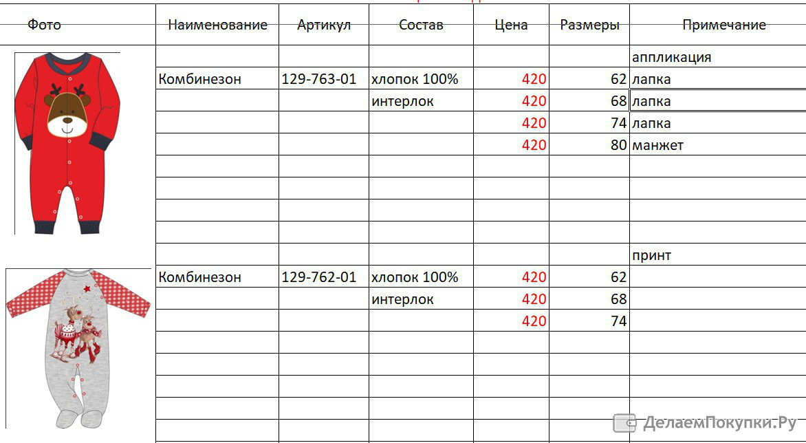This screenshot has height=443, width=806.
Task: Click size 80 cell
Action: click(x=589, y=145)
